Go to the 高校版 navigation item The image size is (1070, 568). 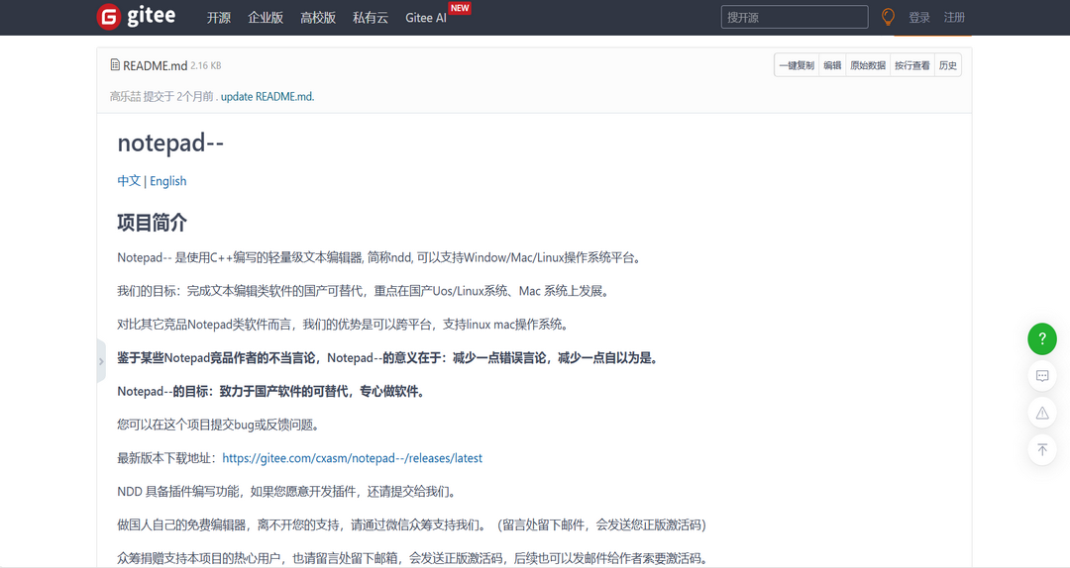click(318, 18)
